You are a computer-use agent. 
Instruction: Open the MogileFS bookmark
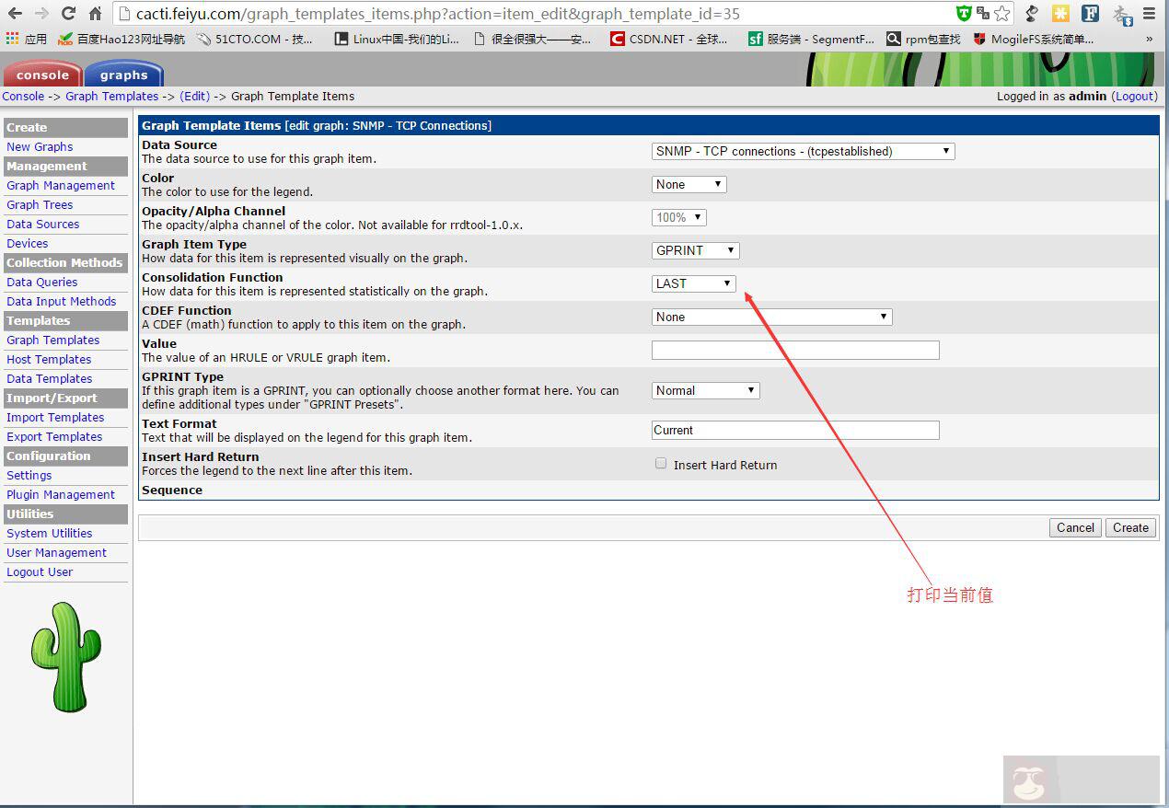pos(1034,39)
